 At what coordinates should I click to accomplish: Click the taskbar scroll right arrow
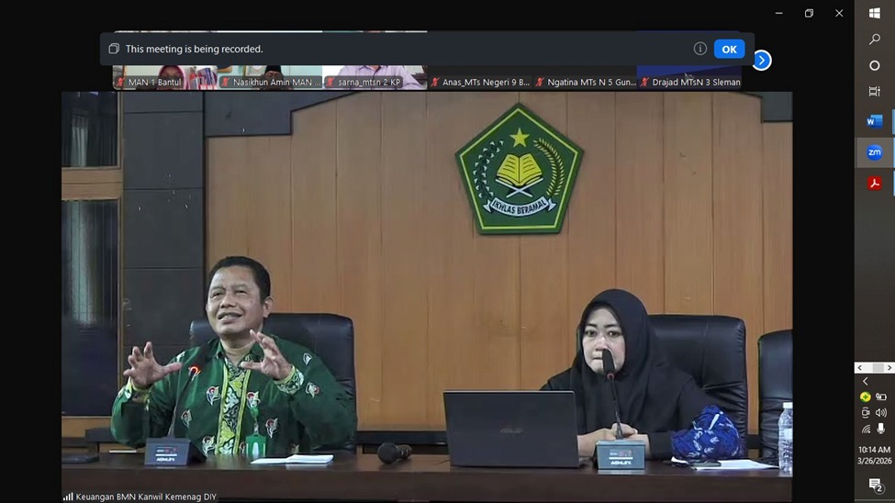pos(889,368)
